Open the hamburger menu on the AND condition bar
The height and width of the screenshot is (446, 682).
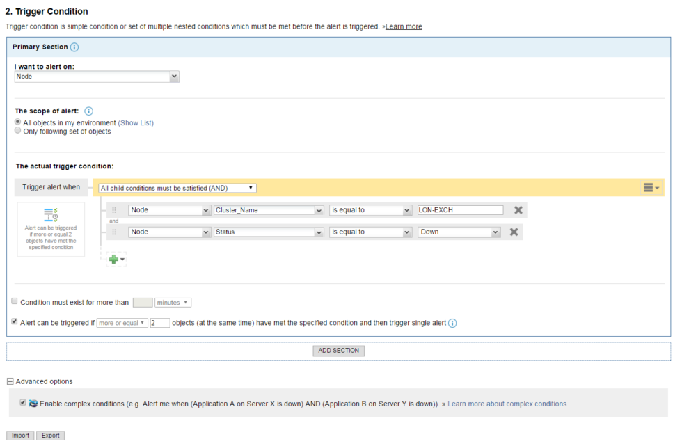pyautogui.click(x=649, y=187)
